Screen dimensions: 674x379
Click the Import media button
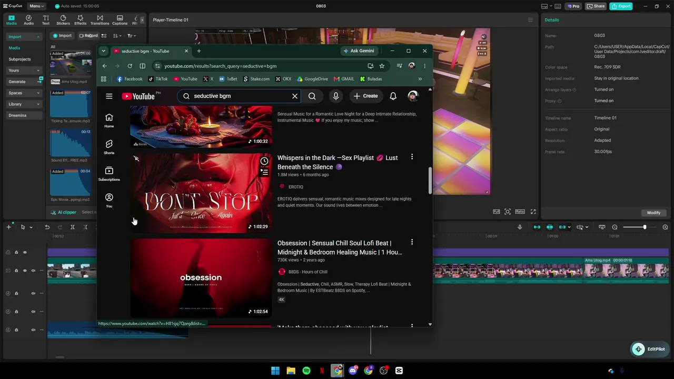pos(62,36)
